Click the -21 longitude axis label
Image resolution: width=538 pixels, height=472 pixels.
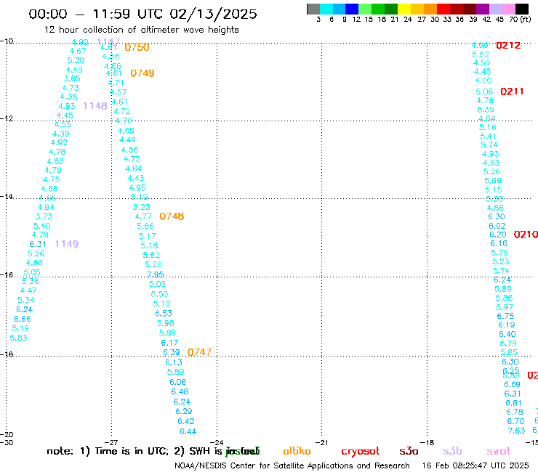[321, 442]
